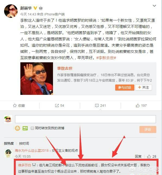Open the 李敖去世 topic photo thumbnail
Viewport: 162px width, 175px height.
[37, 79]
